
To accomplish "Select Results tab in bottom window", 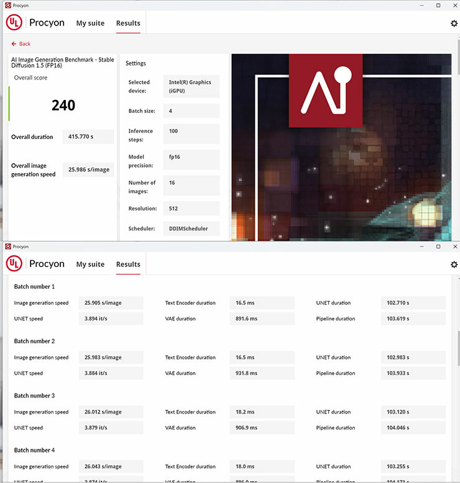I will 128,264.
